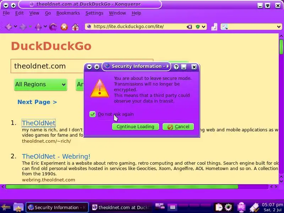Open the View menu
The width and height of the screenshot is (284, 213).
point(34,13)
